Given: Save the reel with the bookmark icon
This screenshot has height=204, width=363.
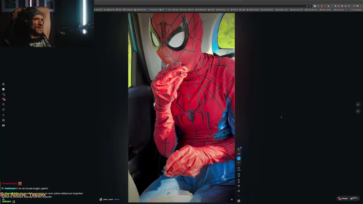Looking at the screenshot, I should click(x=239, y=191).
